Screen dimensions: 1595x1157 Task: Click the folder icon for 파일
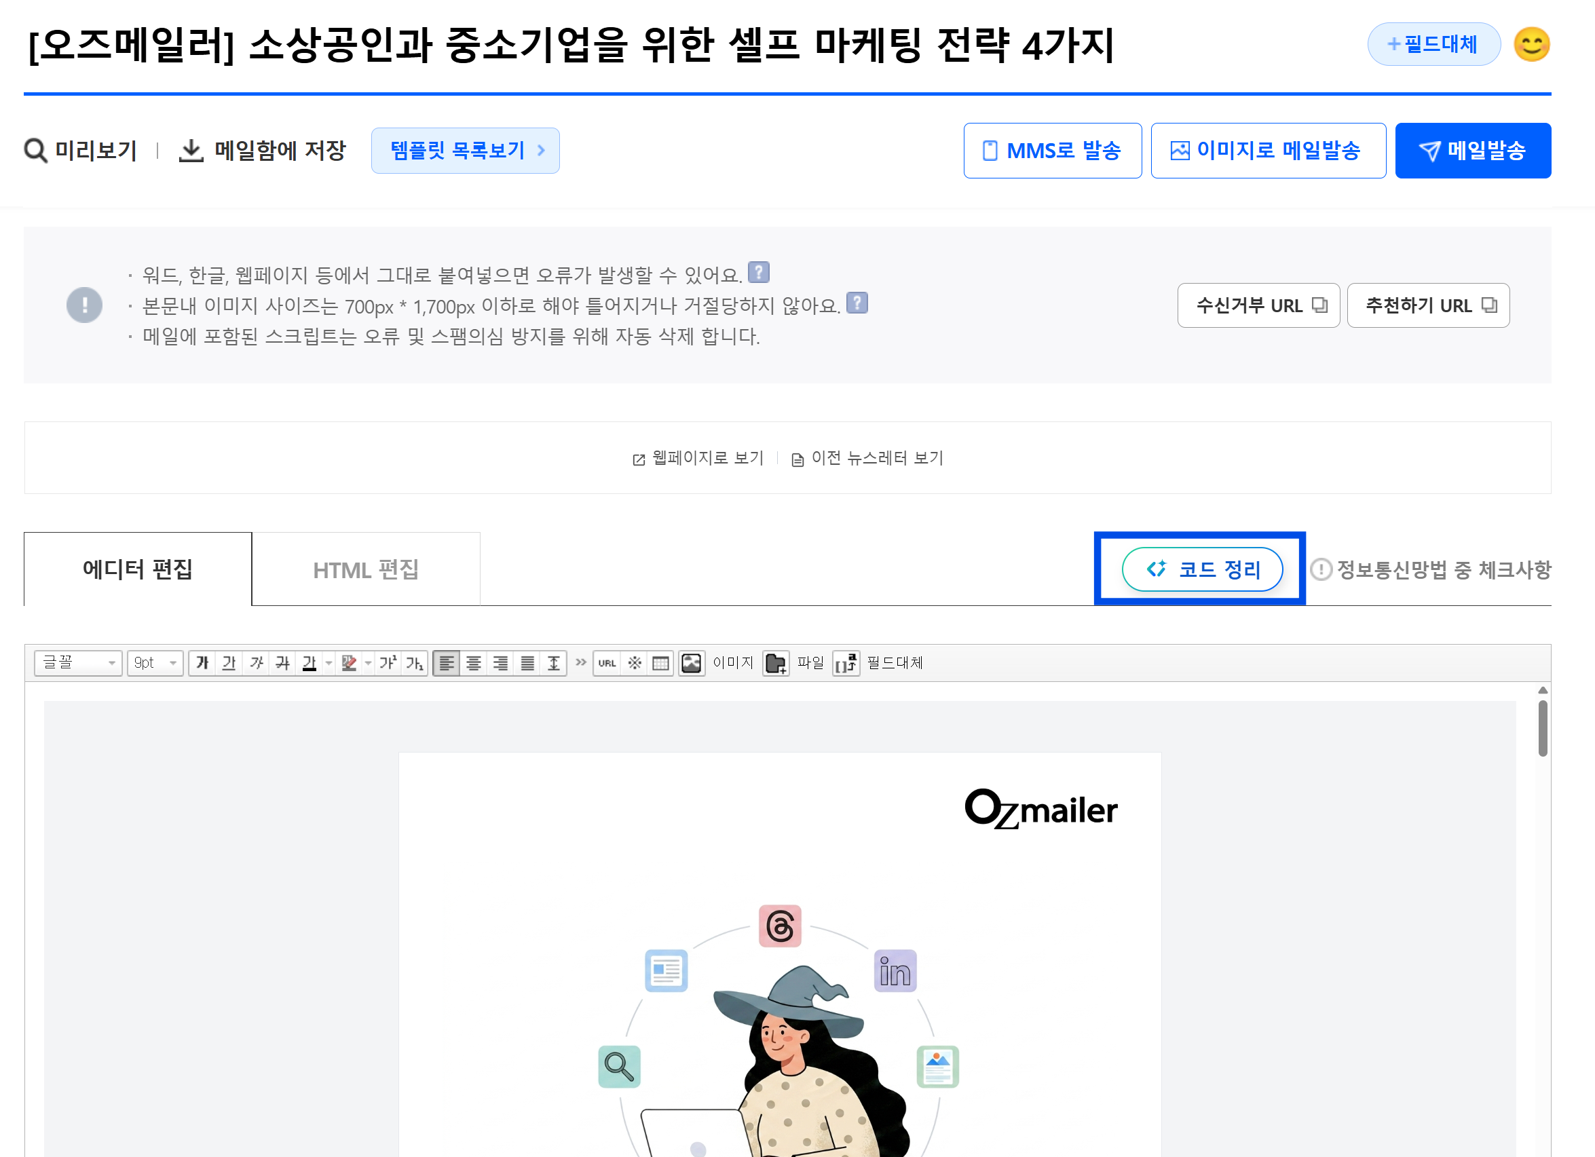point(776,662)
